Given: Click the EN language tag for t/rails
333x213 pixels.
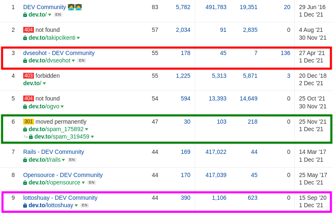Looking at the screenshot, I should (72, 160).
